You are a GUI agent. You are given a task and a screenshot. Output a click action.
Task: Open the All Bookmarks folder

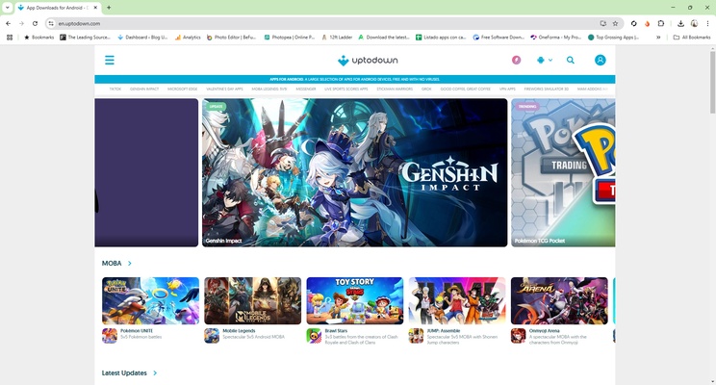[692, 38]
